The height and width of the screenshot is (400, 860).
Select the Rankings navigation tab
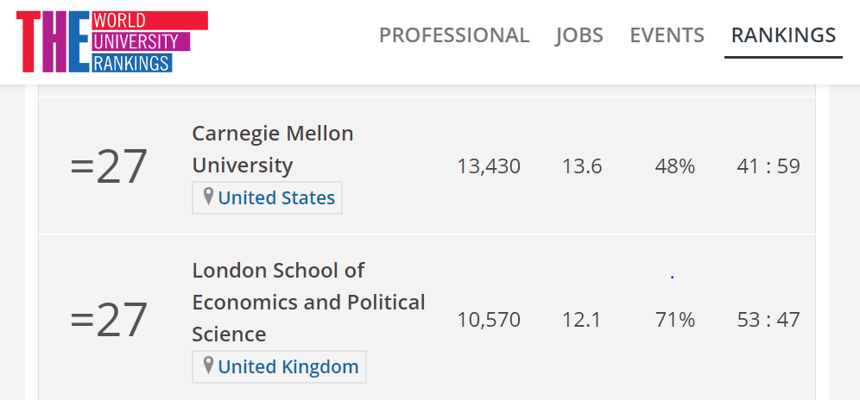[783, 35]
